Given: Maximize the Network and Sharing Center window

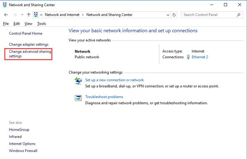Looking at the screenshot, I should (x=226, y=5).
